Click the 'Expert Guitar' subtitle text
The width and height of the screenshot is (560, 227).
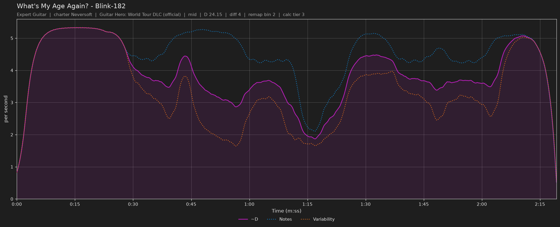pos(32,14)
